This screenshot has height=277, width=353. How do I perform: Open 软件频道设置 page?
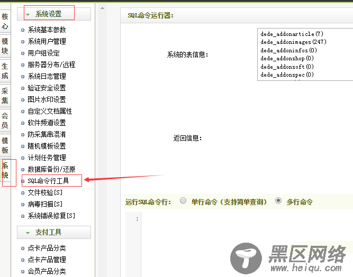point(47,123)
